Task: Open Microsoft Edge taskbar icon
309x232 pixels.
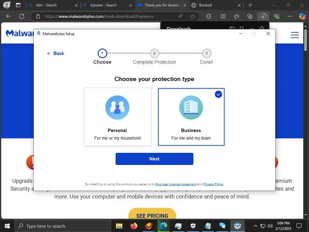Action: 164,226
